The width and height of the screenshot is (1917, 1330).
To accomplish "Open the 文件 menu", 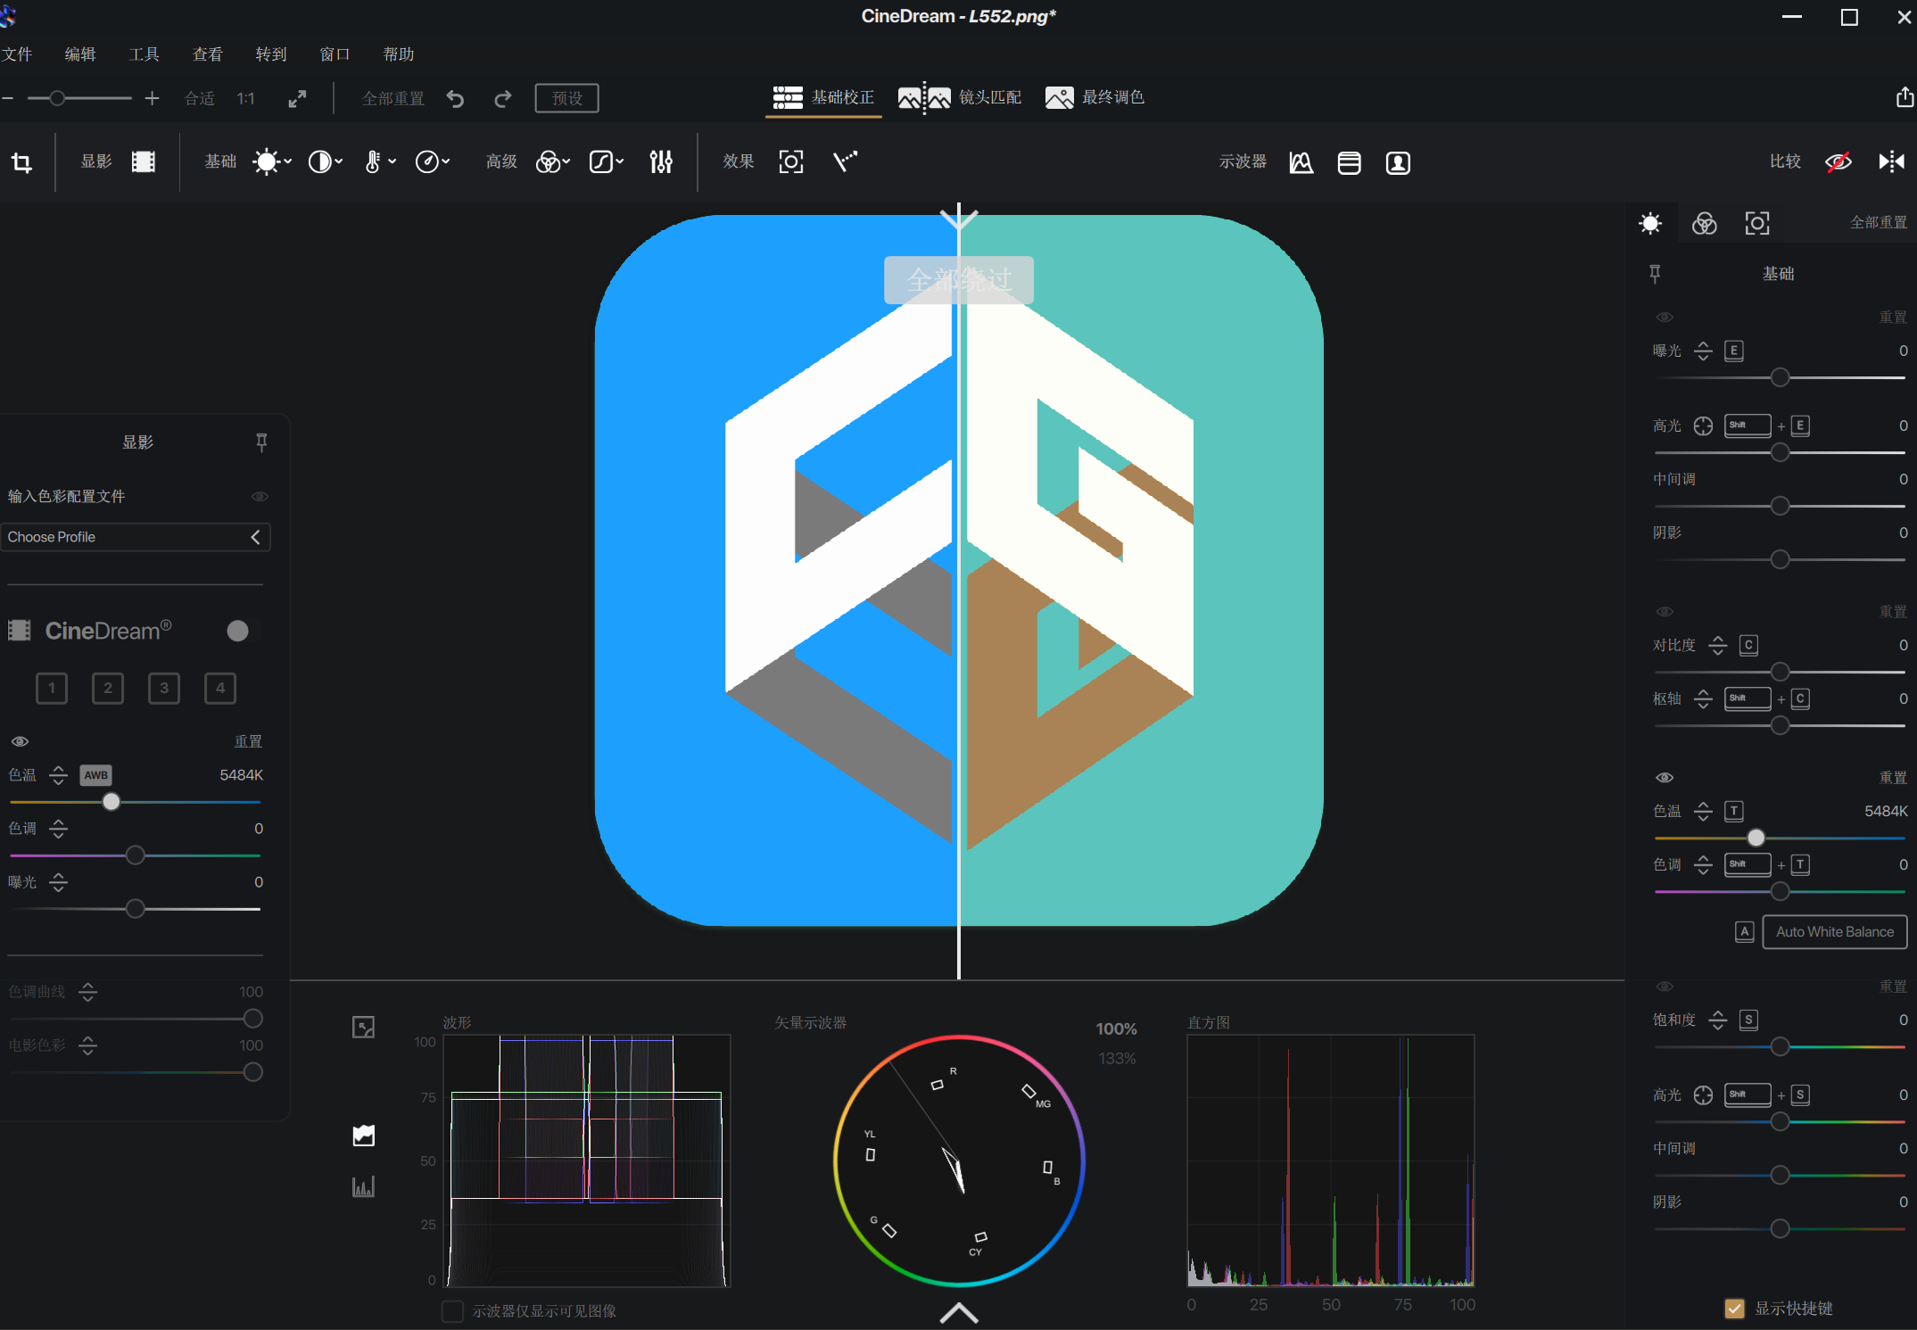I will tap(16, 54).
